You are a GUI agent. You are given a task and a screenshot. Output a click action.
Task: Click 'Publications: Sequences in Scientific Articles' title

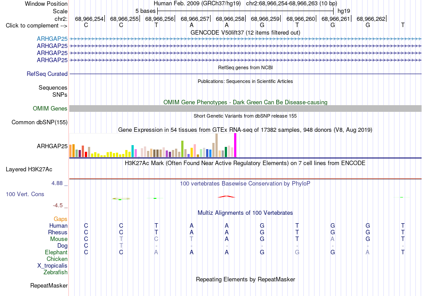(x=245, y=81)
